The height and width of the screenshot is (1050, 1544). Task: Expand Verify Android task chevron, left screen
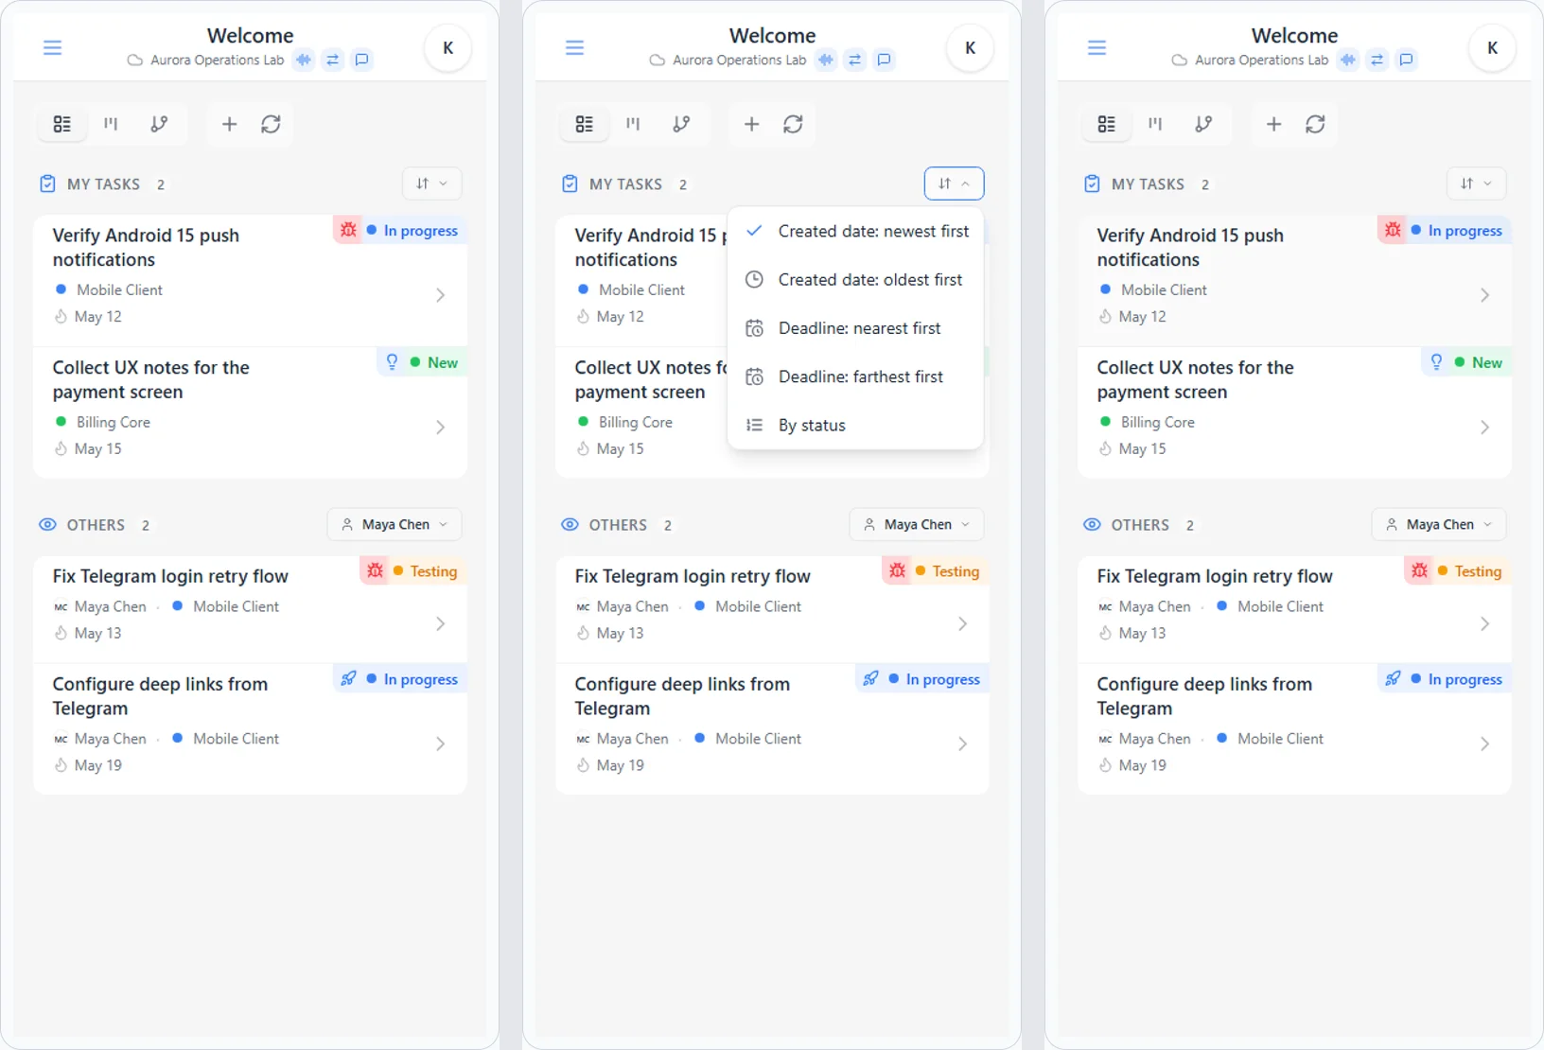pos(441,295)
